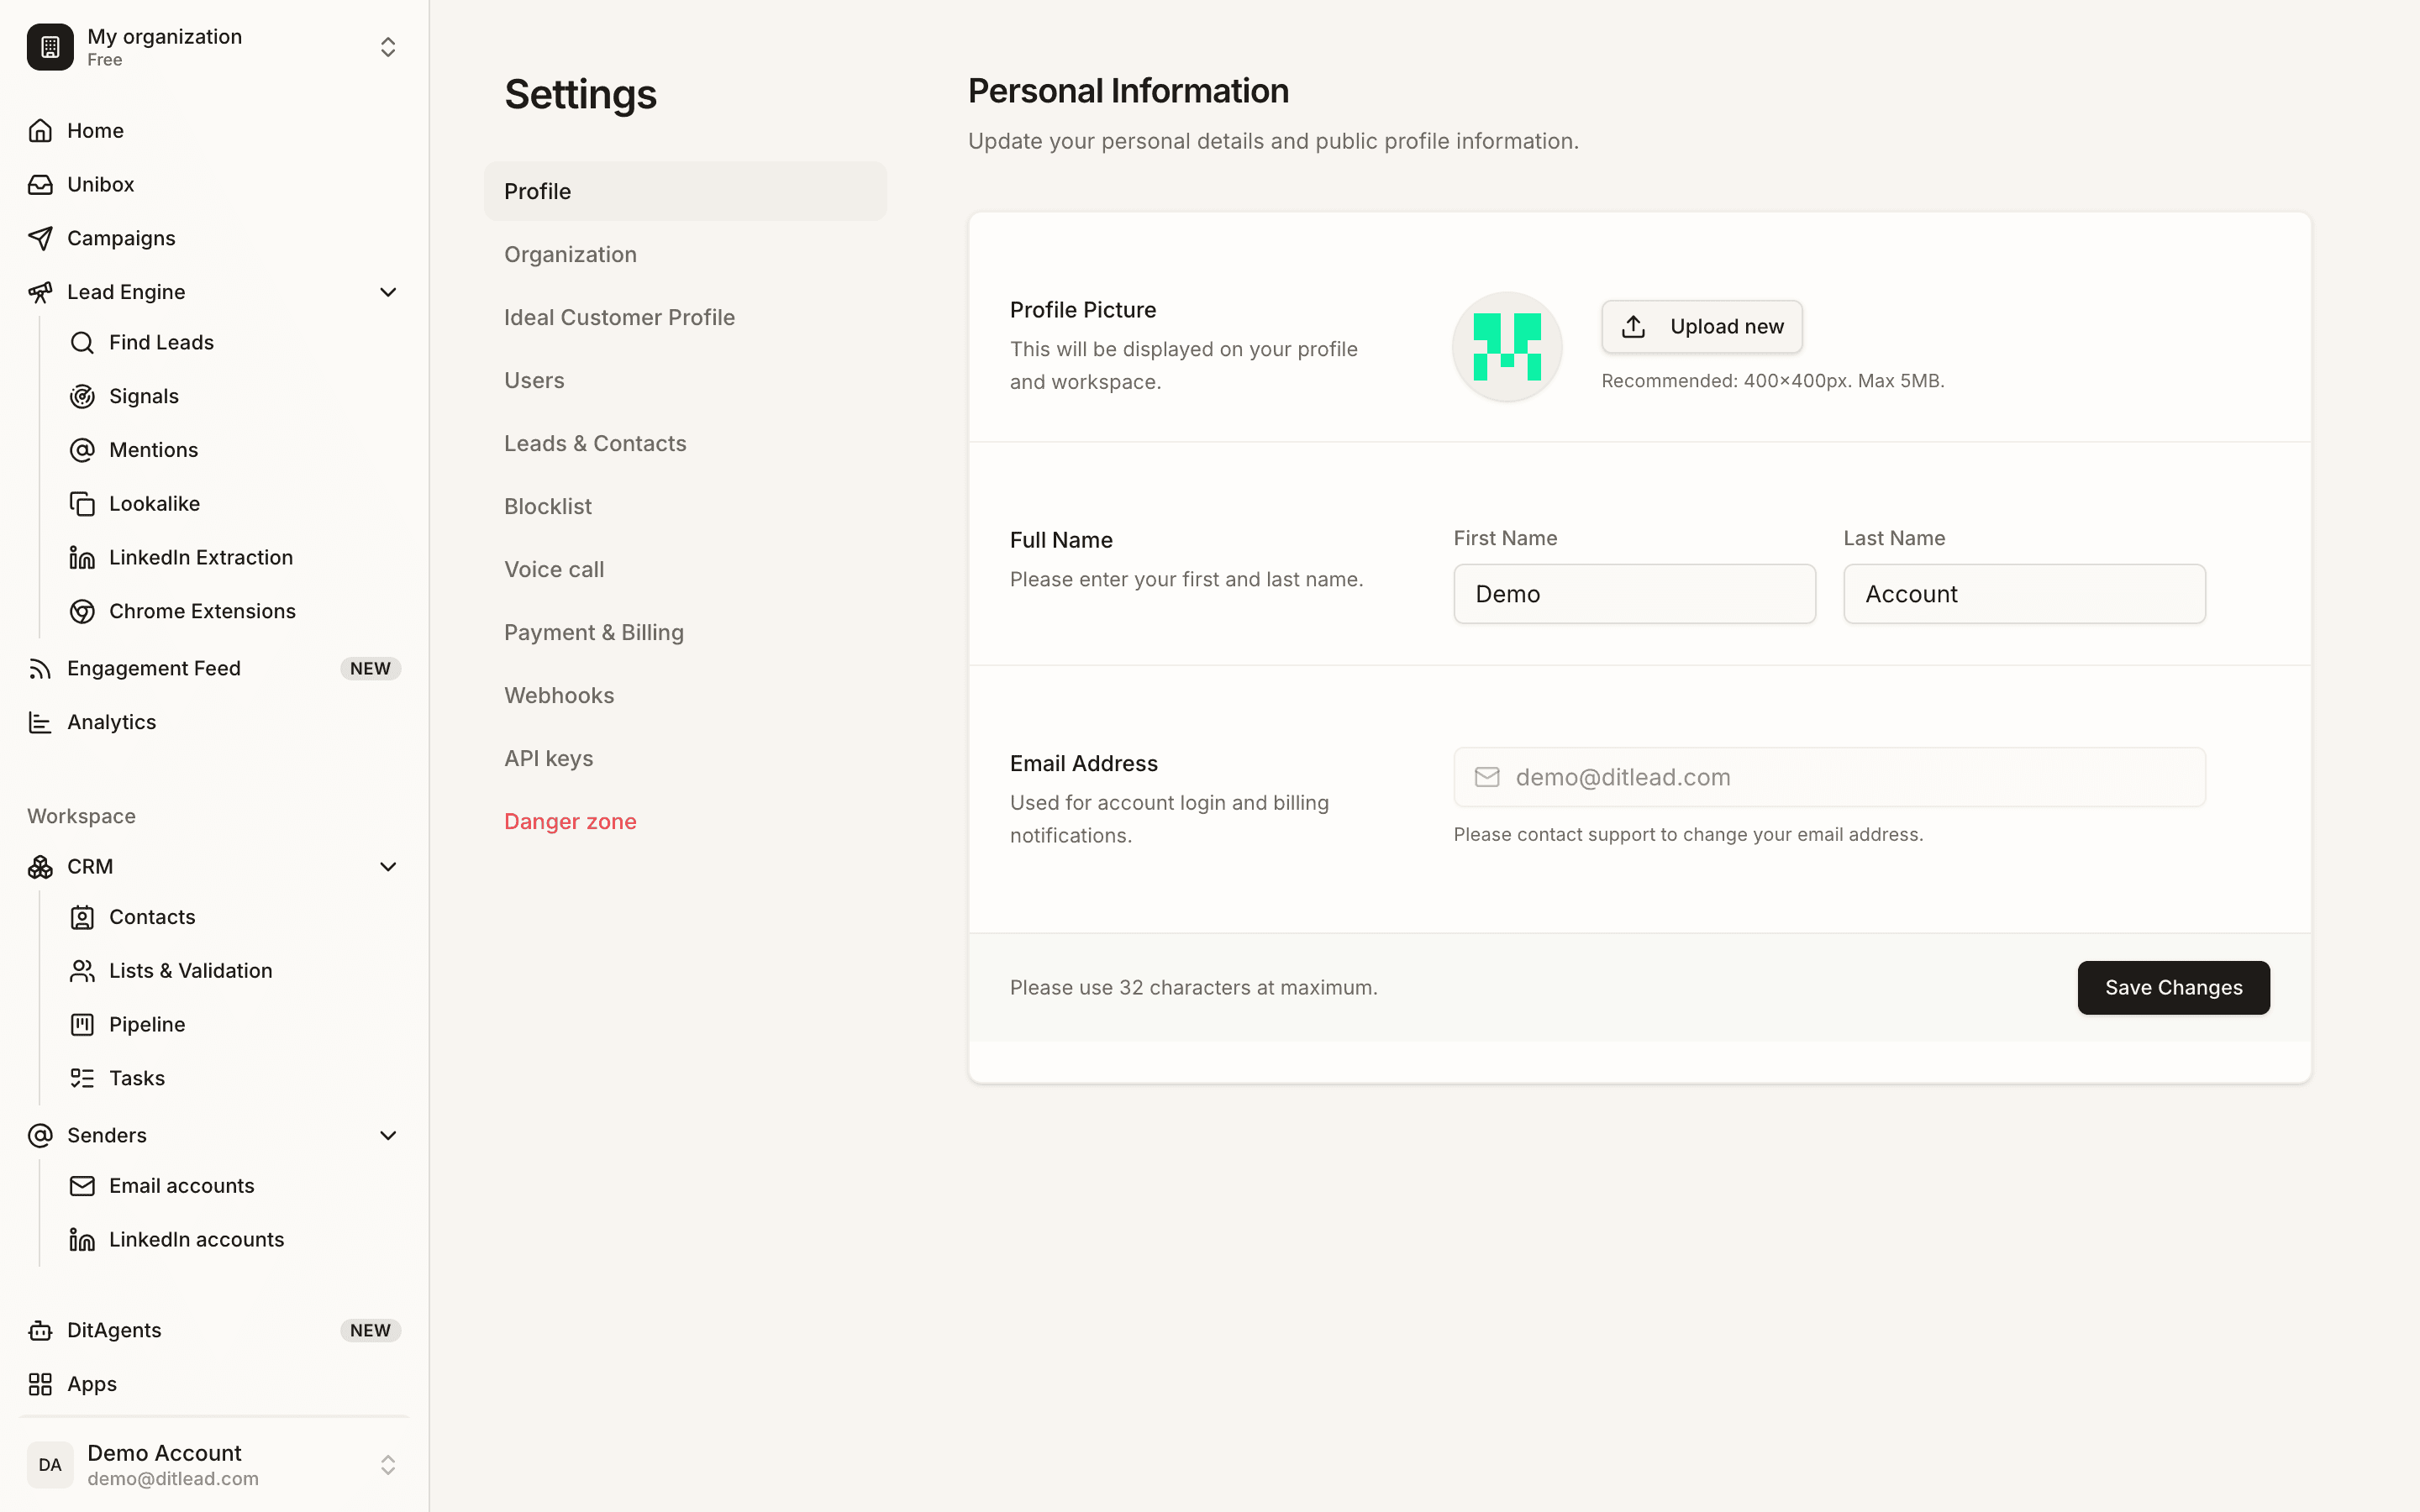Click the NEW badge beside DitAgents
The width and height of the screenshot is (2420, 1512).
[370, 1331]
